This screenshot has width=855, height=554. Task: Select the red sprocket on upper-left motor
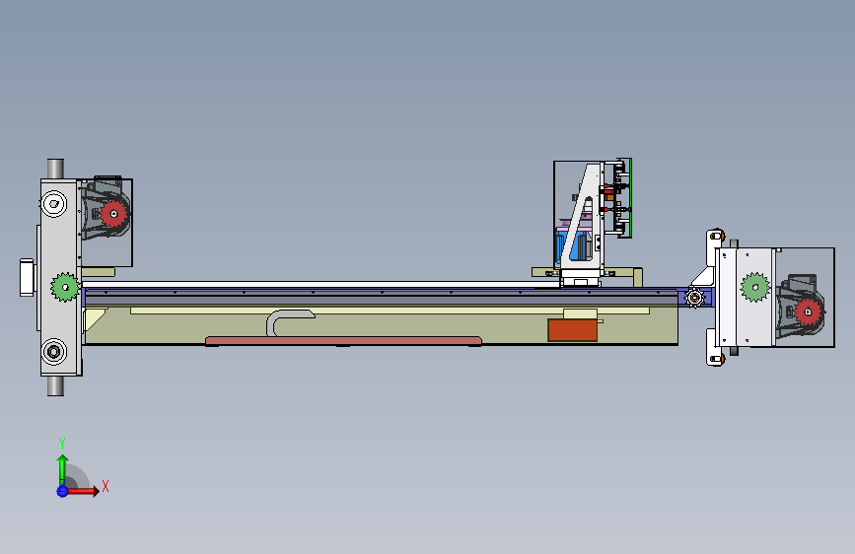[x=114, y=214]
